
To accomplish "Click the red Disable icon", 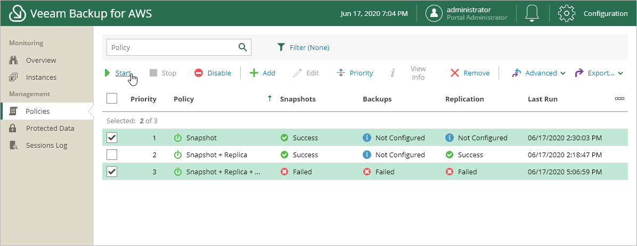I will coord(198,73).
